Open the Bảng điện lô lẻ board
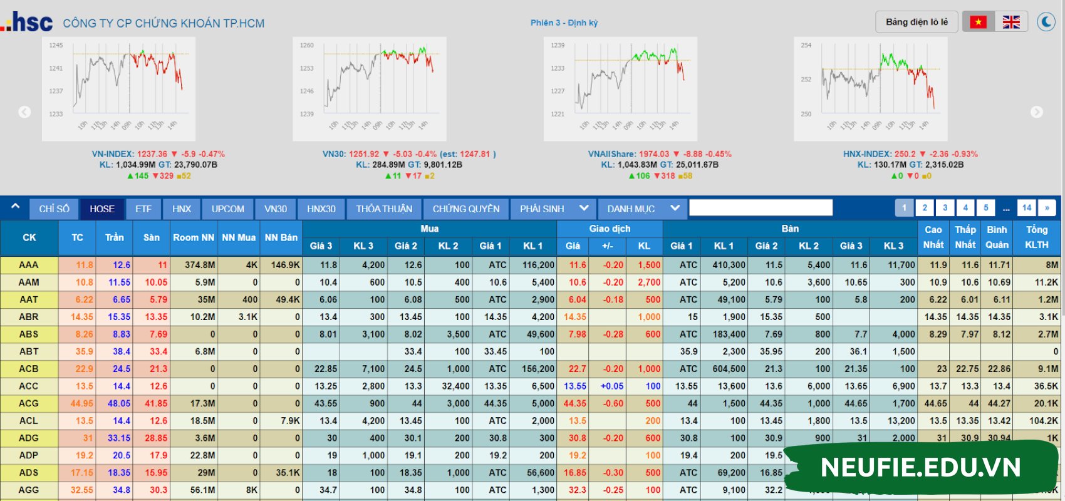 pos(917,22)
